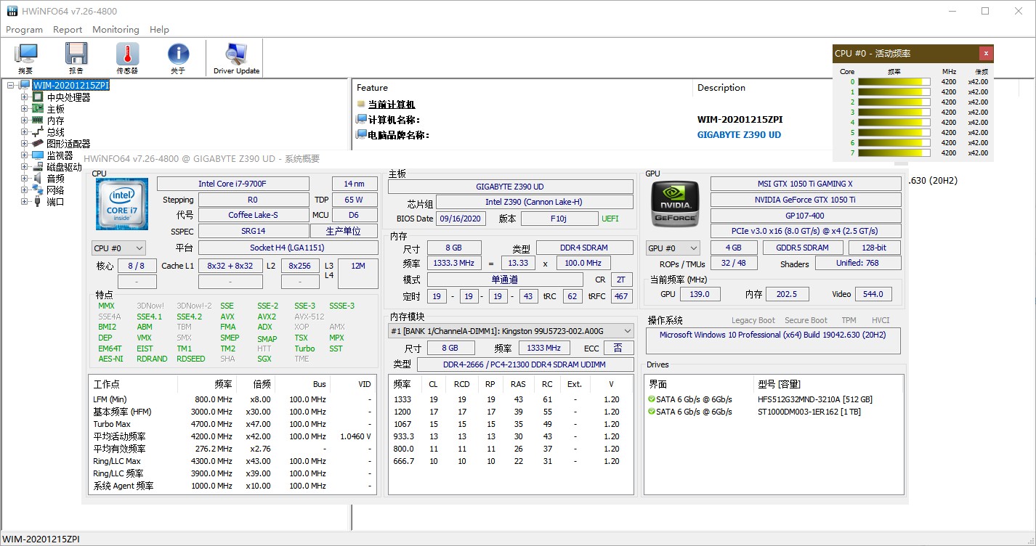Click the Secure Boot indicator label
This screenshot has height=546, width=1036.
(806, 320)
